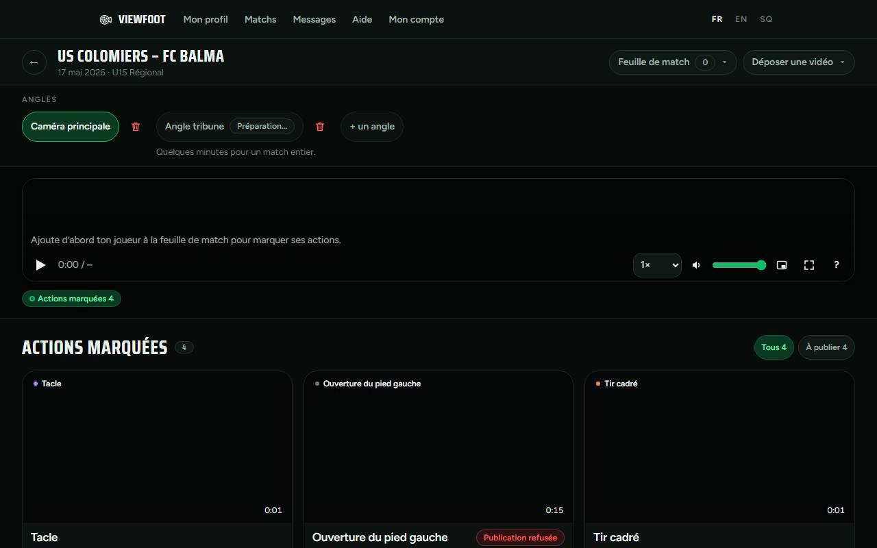The height and width of the screenshot is (548, 877).
Task: Adjust the volume slider
Action: tap(739, 265)
